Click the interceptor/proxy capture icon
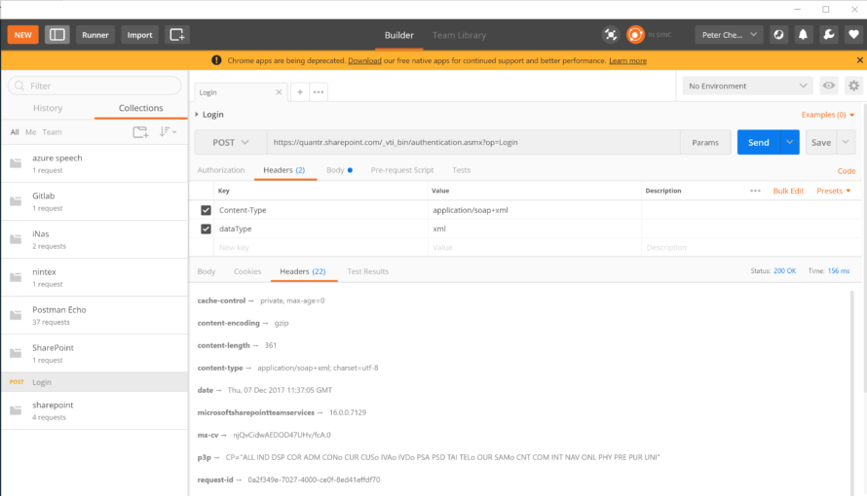The width and height of the screenshot is (867, 496). point(611,35)
